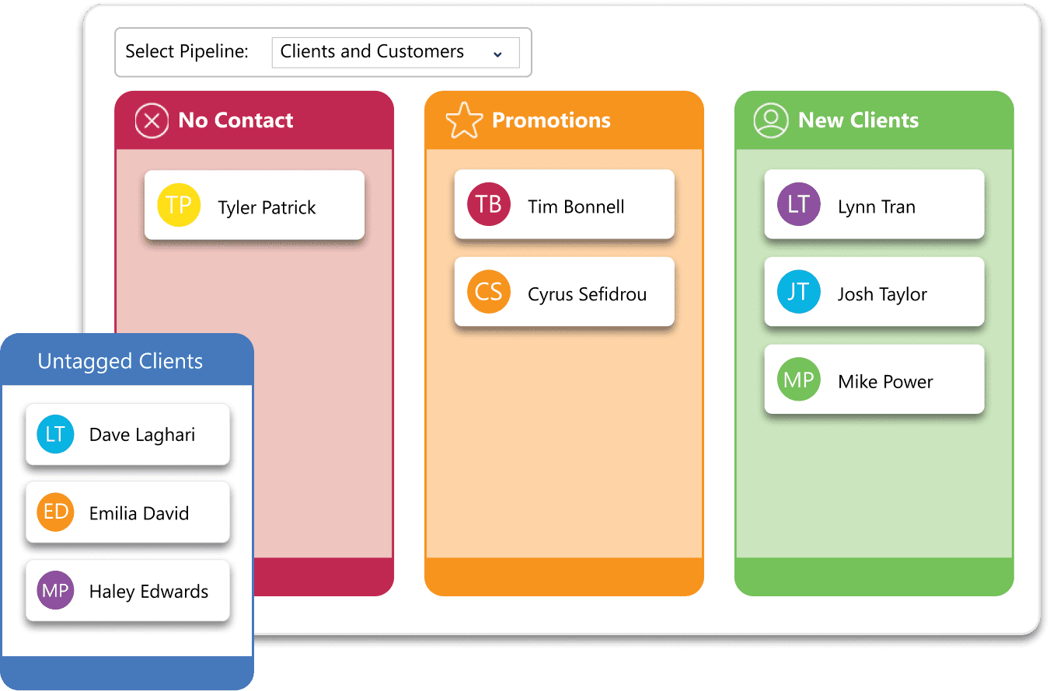Click the New Clients person icon
Screen dimensions: 1050x691
coord(771,121)
